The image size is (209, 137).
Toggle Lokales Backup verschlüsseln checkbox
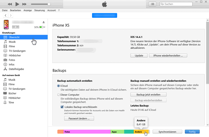(x=62, y=107)
